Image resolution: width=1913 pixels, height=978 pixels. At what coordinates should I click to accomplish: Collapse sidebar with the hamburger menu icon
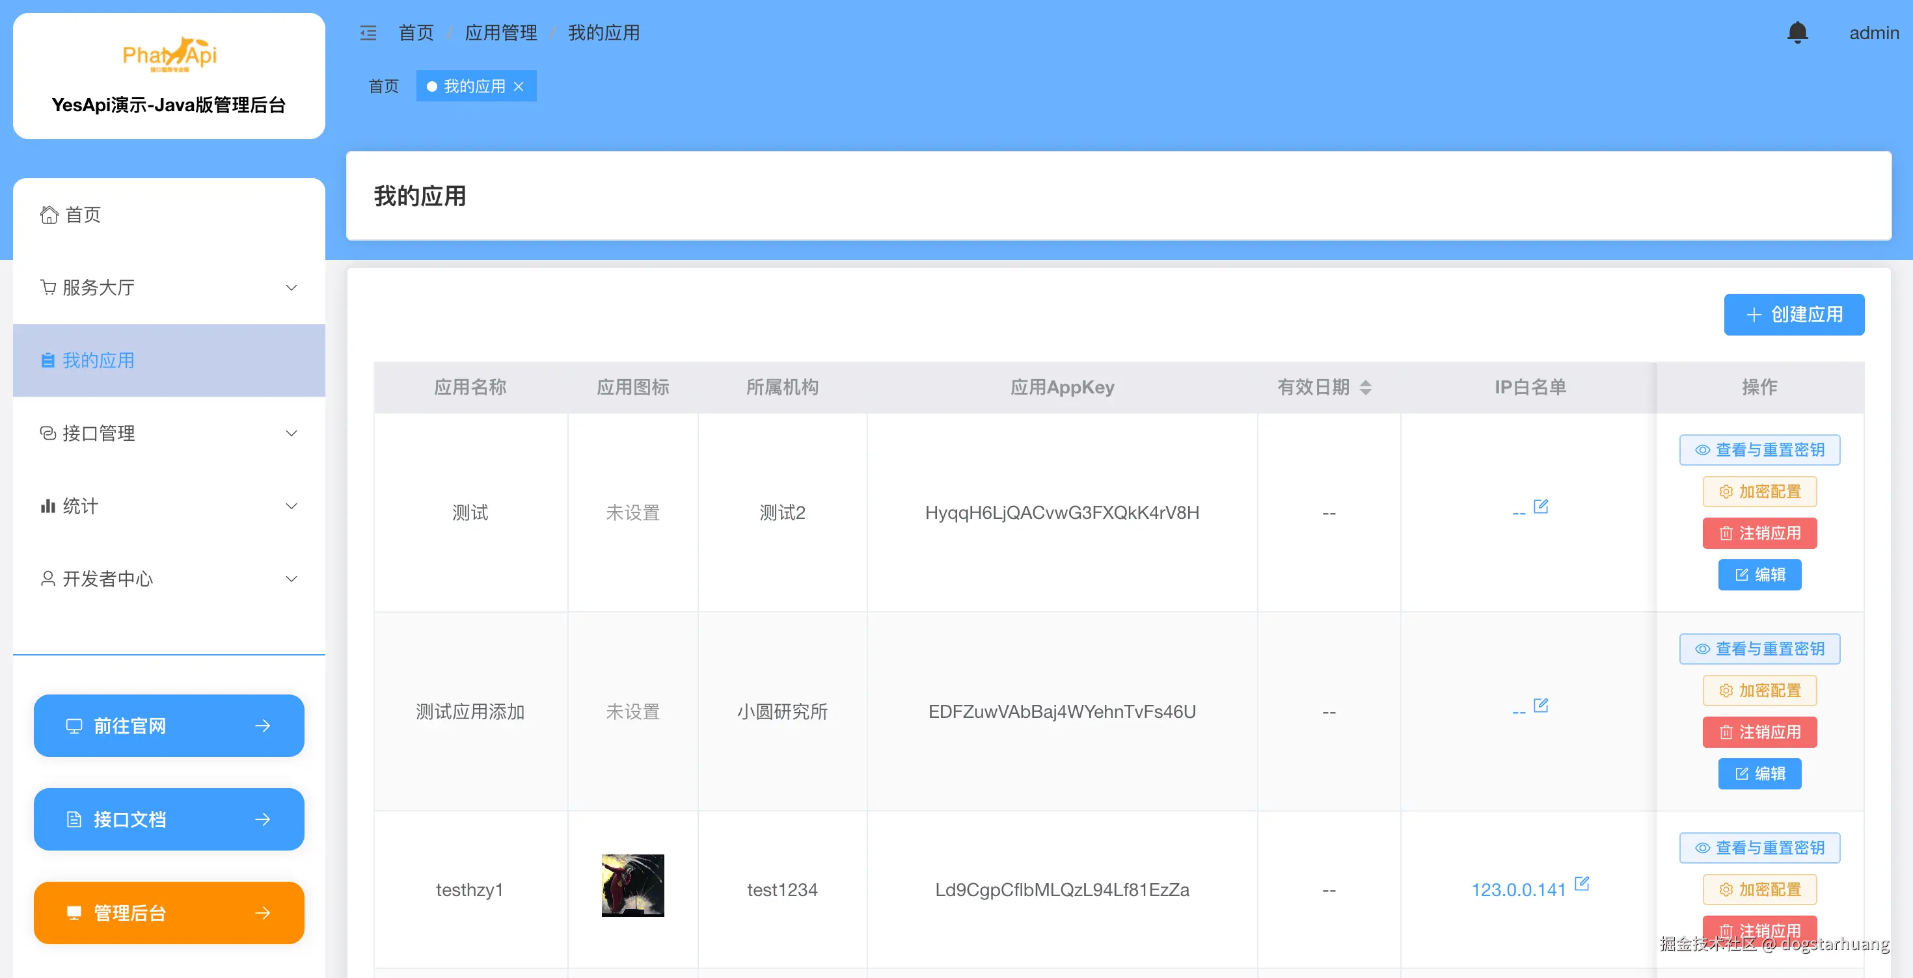pyautogui.click(x=368, y=33)
